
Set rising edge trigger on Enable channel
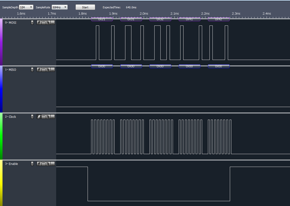[x=39, y=164]
